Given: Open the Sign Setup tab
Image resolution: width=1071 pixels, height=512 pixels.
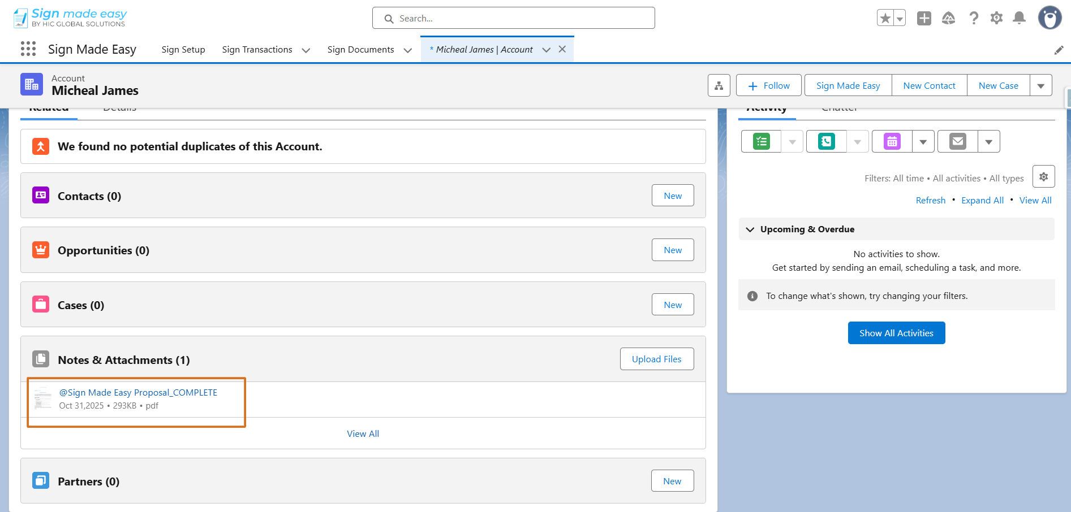Looking at the screenshot, I should pos(183,50).
